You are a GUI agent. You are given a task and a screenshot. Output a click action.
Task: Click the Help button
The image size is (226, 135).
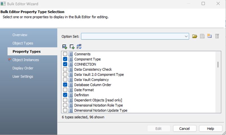pos(210,129)
